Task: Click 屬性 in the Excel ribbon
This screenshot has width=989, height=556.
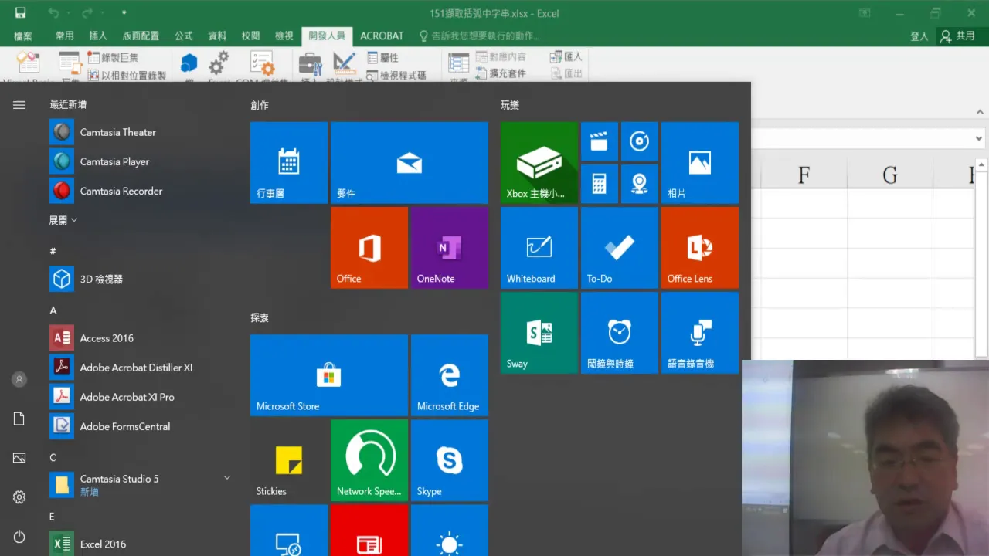Action: (x=382, y=57)
